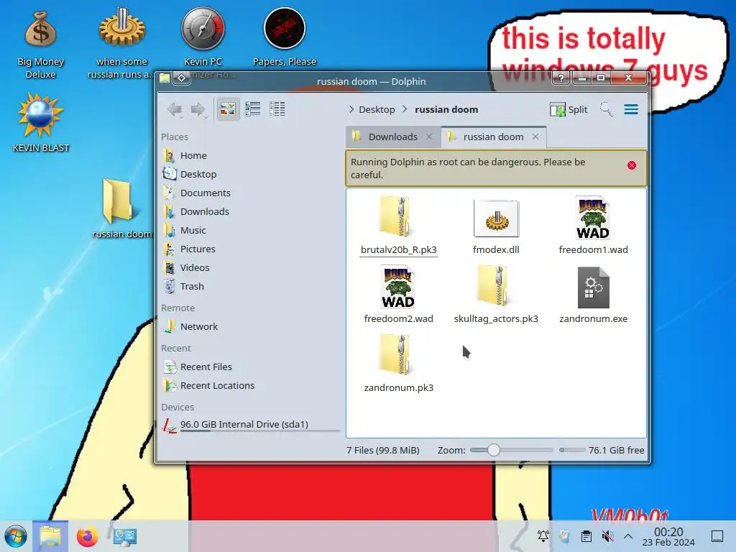Switch to Compact view mode

252,109
